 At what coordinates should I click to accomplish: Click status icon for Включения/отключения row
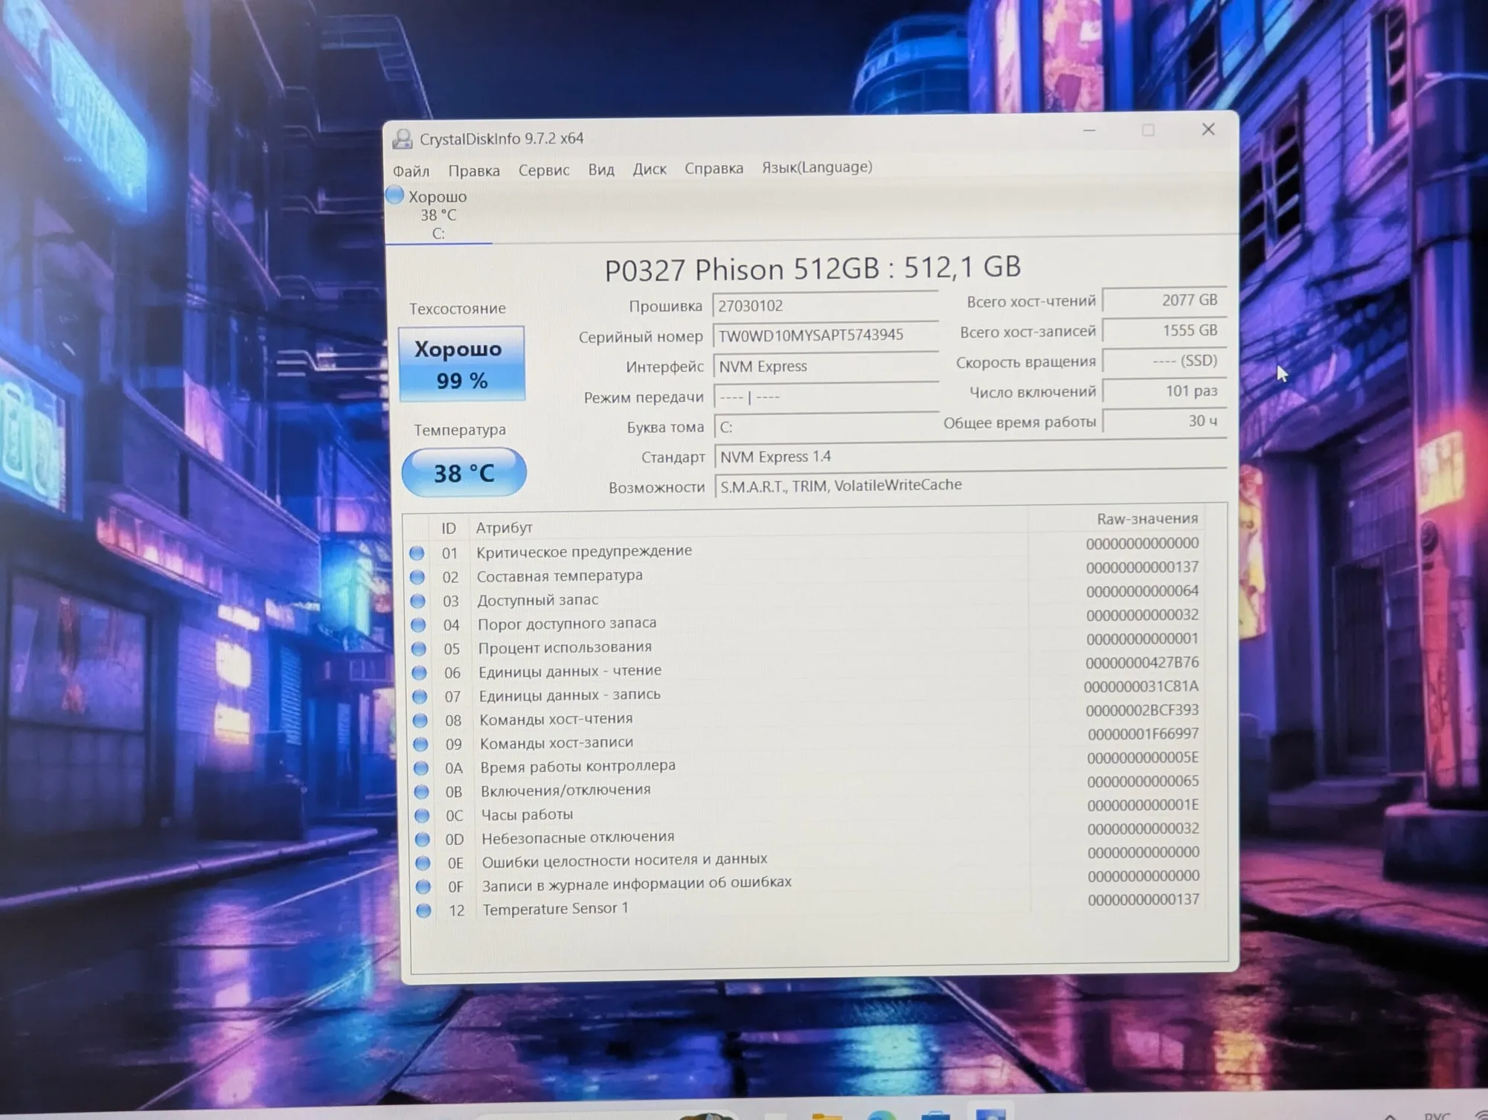pyautogui.click(x=422, y=792)
